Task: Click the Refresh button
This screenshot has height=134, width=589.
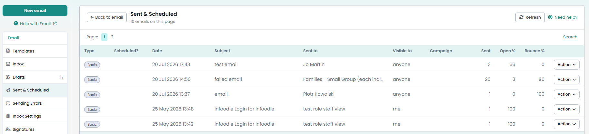Action: (530, 17)
